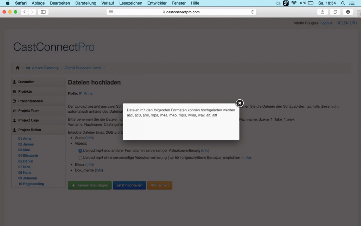Go forward with Safari's forward arrow

click(32, 12)
